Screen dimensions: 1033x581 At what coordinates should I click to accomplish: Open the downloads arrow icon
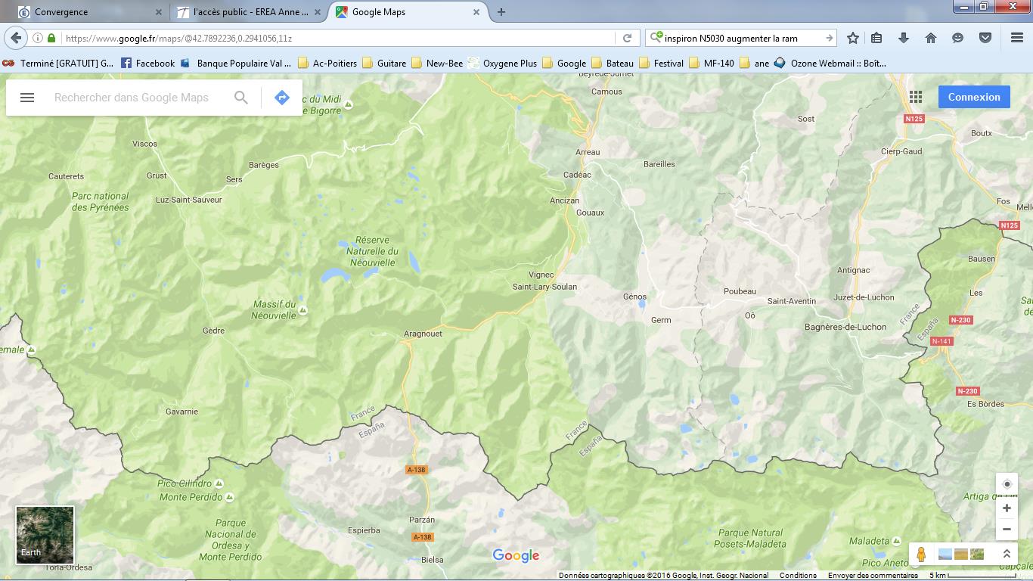(x=904, y=38)
